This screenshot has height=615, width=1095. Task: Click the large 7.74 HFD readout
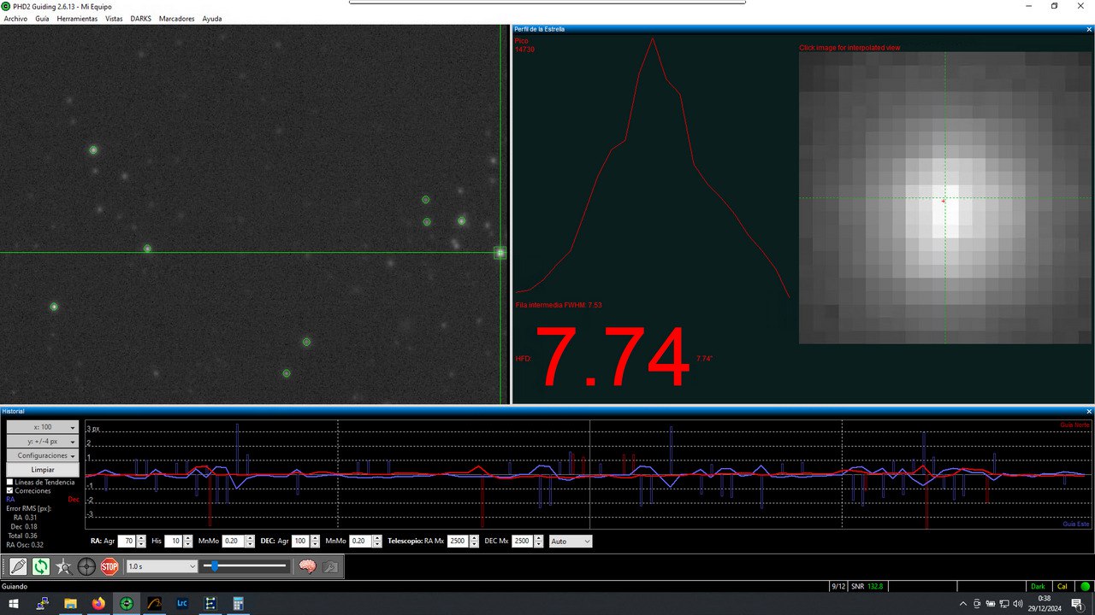coord(613,359)
